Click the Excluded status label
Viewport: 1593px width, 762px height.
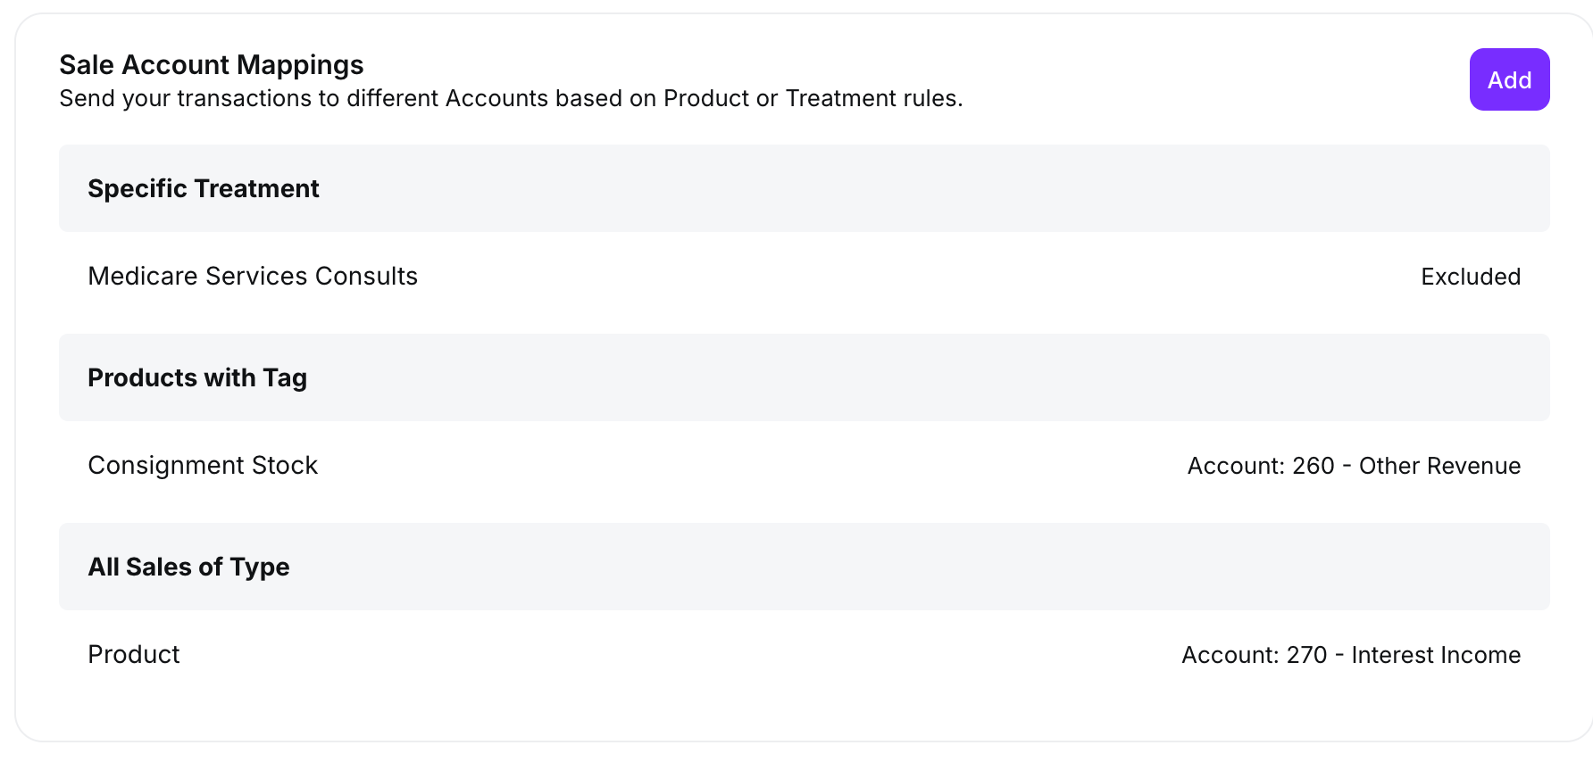point(1471,277)
